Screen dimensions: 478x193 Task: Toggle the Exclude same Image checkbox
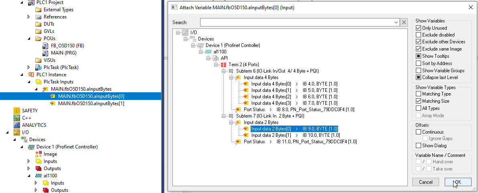pos(419,49)
